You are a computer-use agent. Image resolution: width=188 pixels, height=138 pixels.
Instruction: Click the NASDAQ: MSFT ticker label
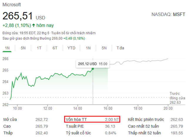169,14
